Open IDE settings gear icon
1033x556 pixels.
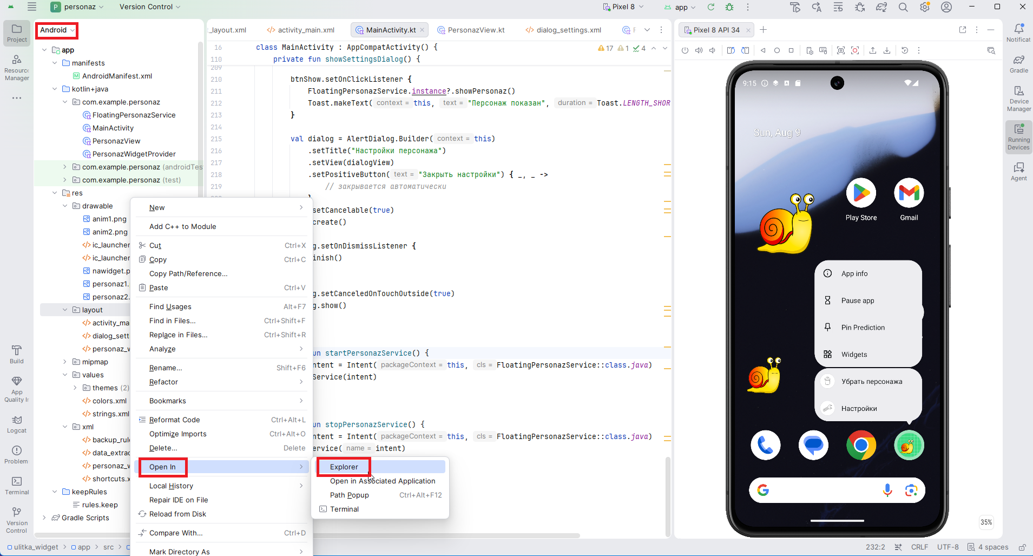[x=925, y=7]
